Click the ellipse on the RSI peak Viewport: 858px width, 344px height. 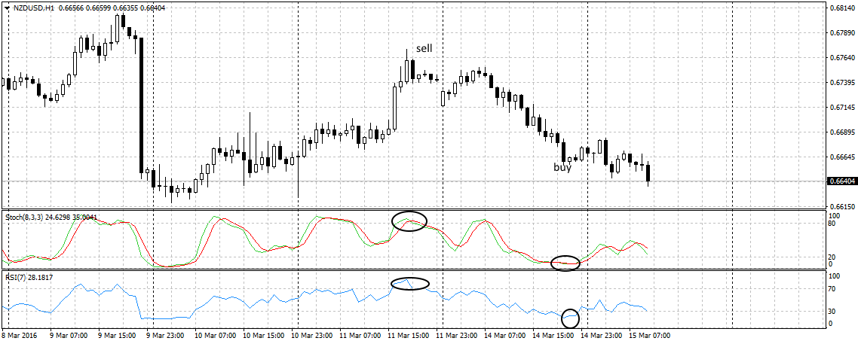[410, 284]
